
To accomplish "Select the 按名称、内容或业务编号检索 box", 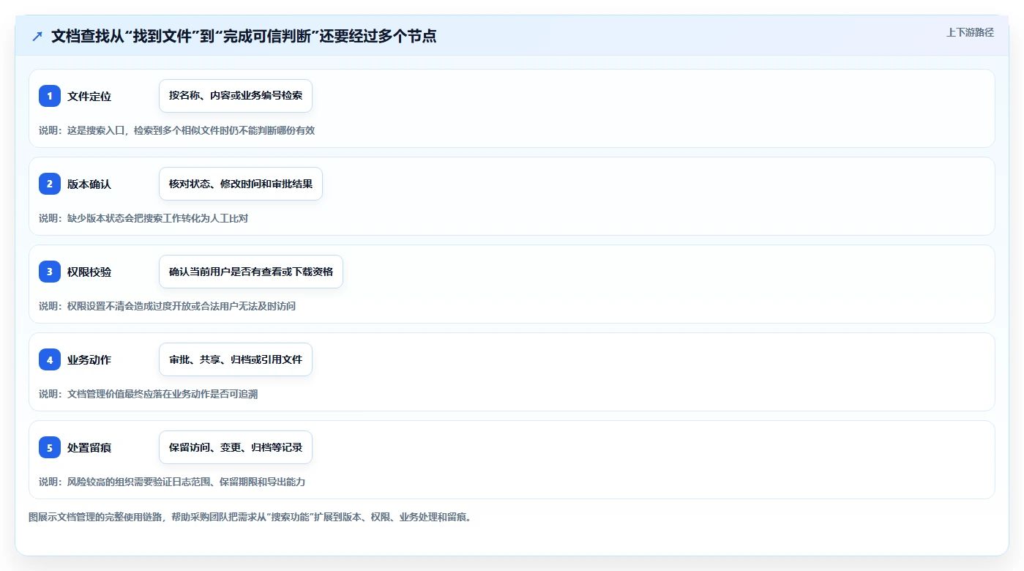I will coord(236,96).
